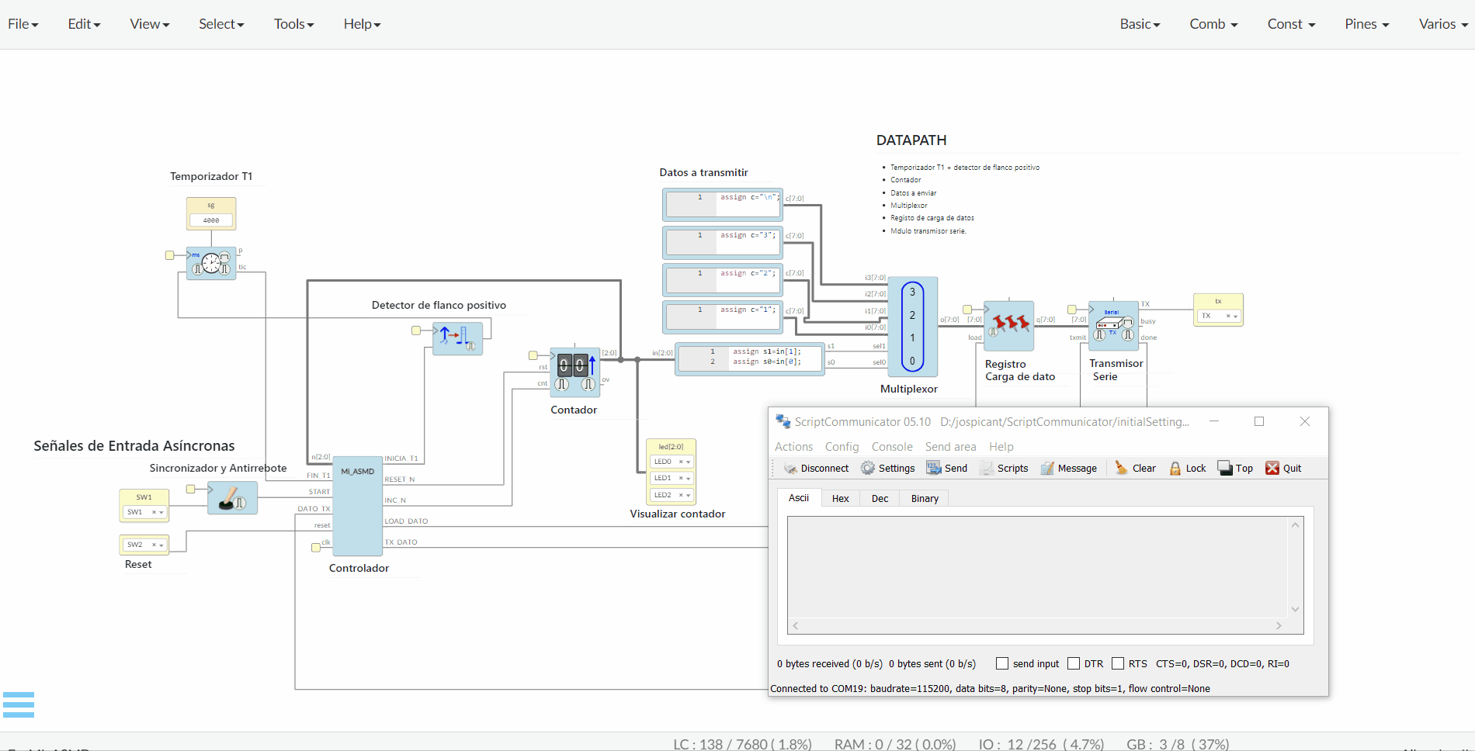Click the assign c="\n" code block
Screen dimensions: 1475x751
click(723, 205)
